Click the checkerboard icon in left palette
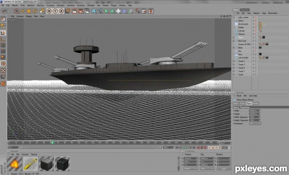 tap(3, 70)
